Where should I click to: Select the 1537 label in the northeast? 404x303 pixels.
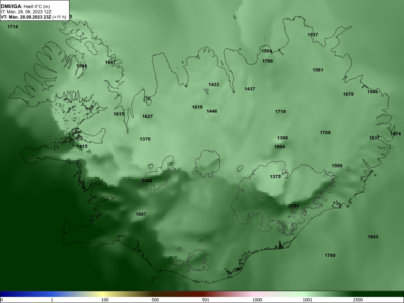point(313,35)
